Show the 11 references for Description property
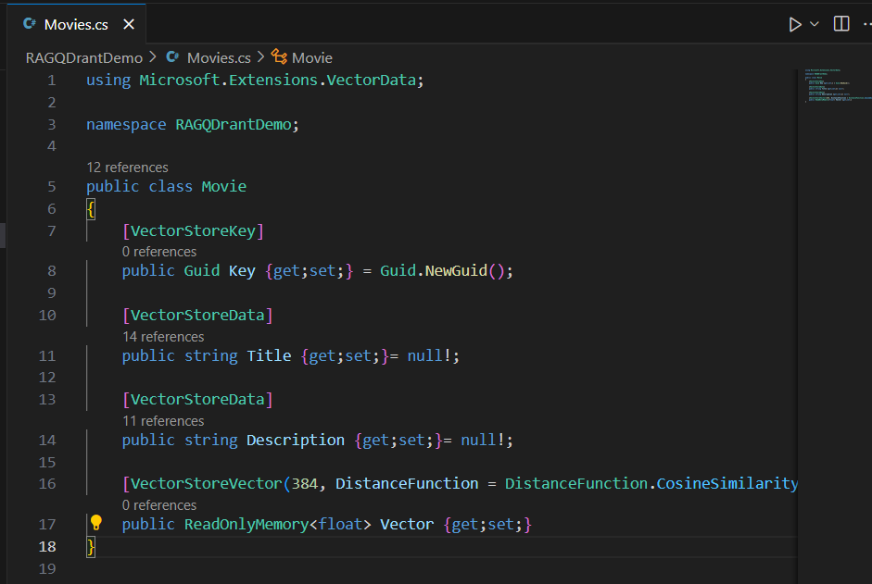Image resolution: width=872 pixels, height=584 pixels. click(x=163, y=421)
